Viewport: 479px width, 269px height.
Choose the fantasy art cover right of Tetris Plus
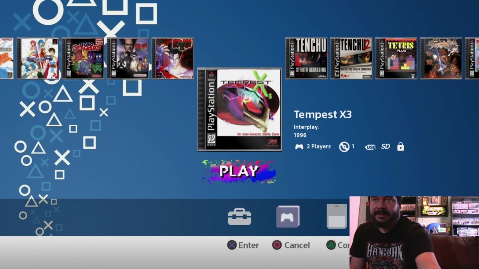[441, 58]
